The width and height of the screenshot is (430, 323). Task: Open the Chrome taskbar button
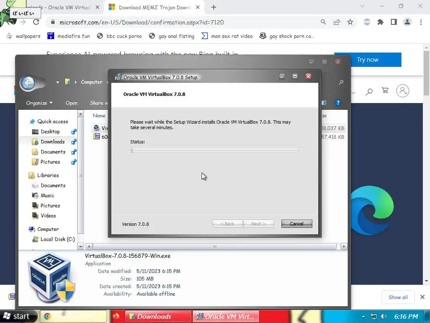pyautogui.click(x=73, y=316)
